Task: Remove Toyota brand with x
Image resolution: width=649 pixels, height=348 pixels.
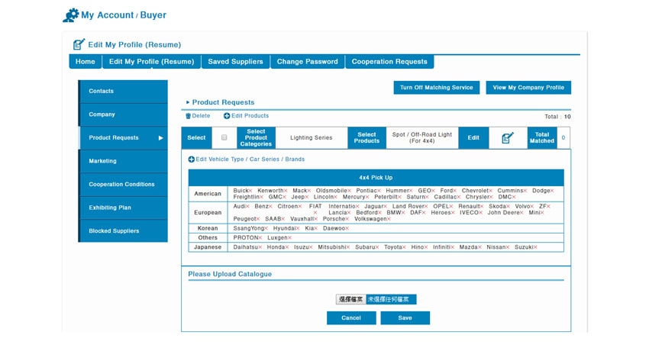Action: [x=404, y=247]
